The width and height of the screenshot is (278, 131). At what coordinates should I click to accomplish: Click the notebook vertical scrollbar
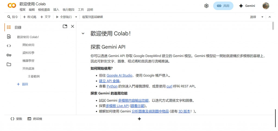tap(273, 26)
